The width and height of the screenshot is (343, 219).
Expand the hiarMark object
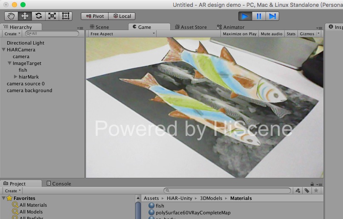(x=16, y=77)
